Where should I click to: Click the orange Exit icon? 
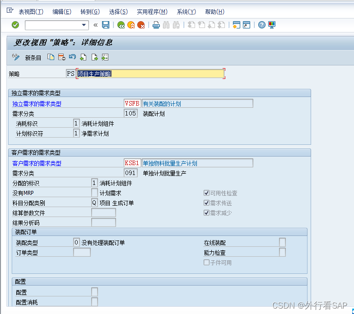point(131,25)
